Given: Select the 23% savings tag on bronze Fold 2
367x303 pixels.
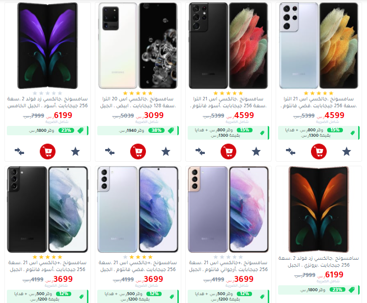Looking at the screenshot, I should click(337, 290).
